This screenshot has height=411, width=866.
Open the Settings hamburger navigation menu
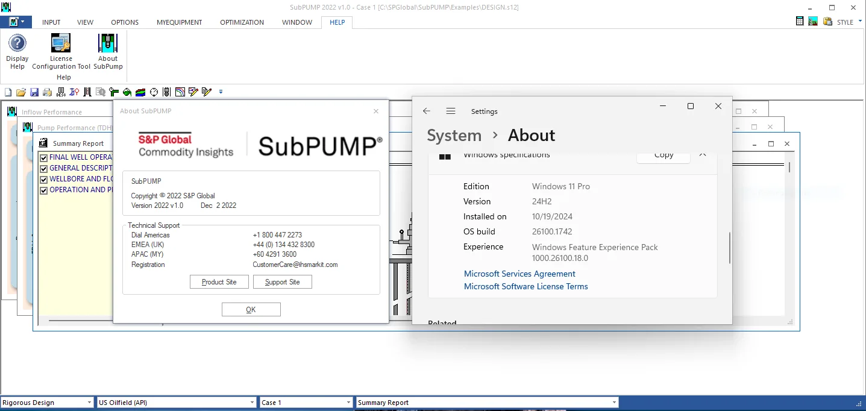pyautogui.click(x=451, y=111)
